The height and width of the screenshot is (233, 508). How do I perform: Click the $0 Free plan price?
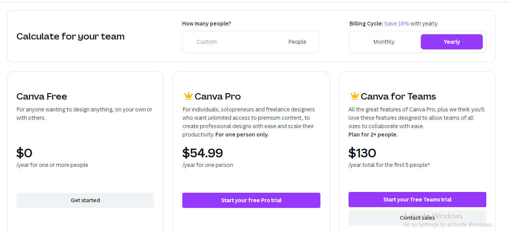(24, 153)
